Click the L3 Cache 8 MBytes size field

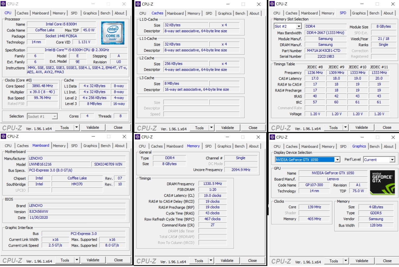pyautogui.click(x=186, y=83)
